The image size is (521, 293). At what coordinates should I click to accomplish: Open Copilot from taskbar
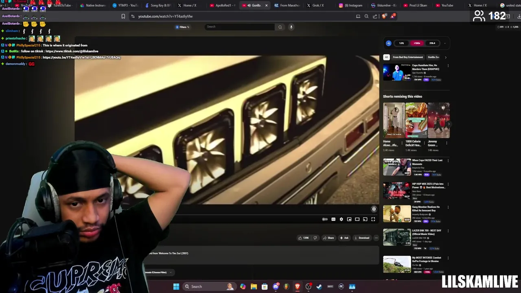tap(243, 286)
